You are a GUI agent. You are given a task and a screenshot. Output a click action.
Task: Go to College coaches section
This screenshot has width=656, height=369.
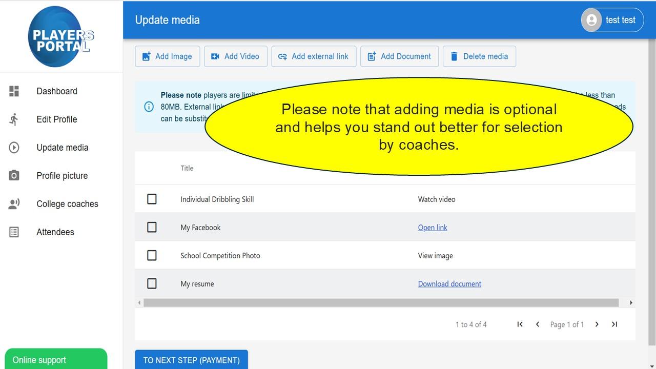61,204
